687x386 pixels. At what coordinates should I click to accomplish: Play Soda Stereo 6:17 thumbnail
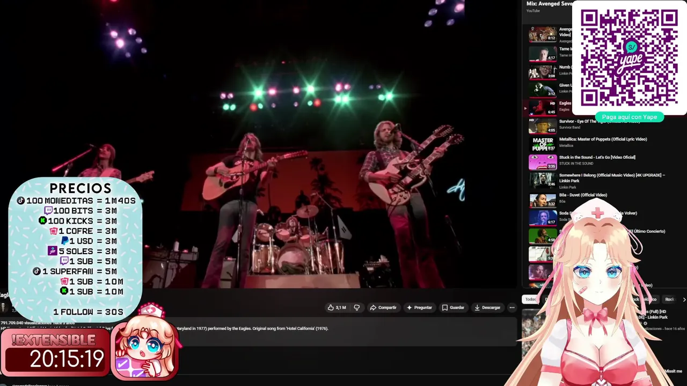543,218
